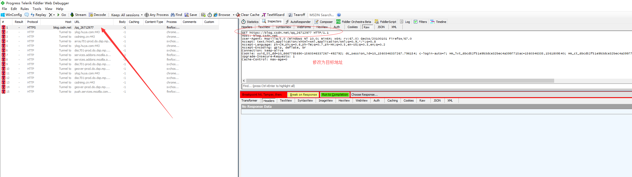Switch to the Inspectors tab
The width and height of the screenshot is (632, 177).
[272, 22]
